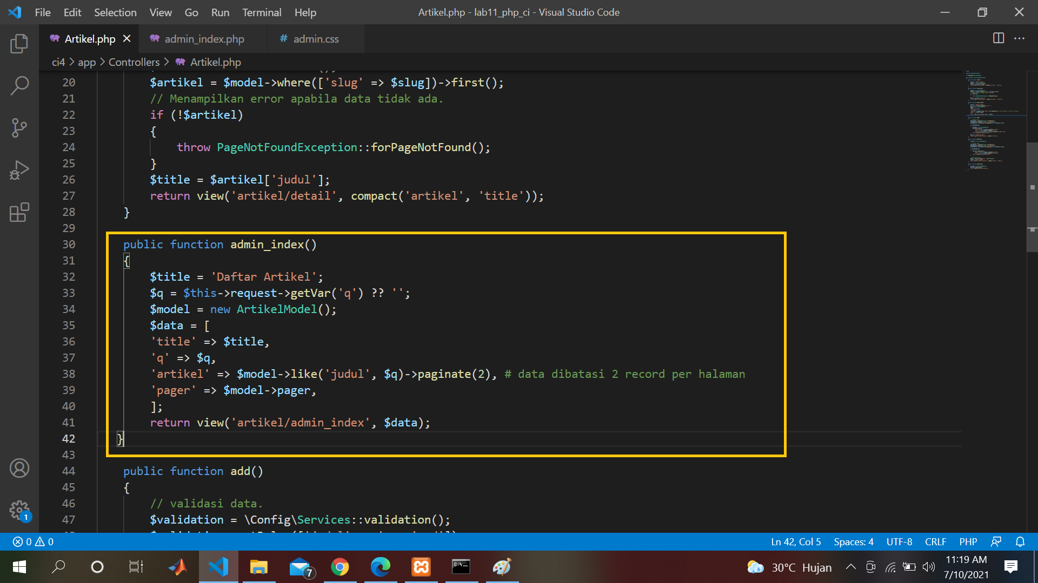Viewport: 1038px width, 583px height.
Task: Click the feedback smiley in the status bar
Action: (996, 541)
